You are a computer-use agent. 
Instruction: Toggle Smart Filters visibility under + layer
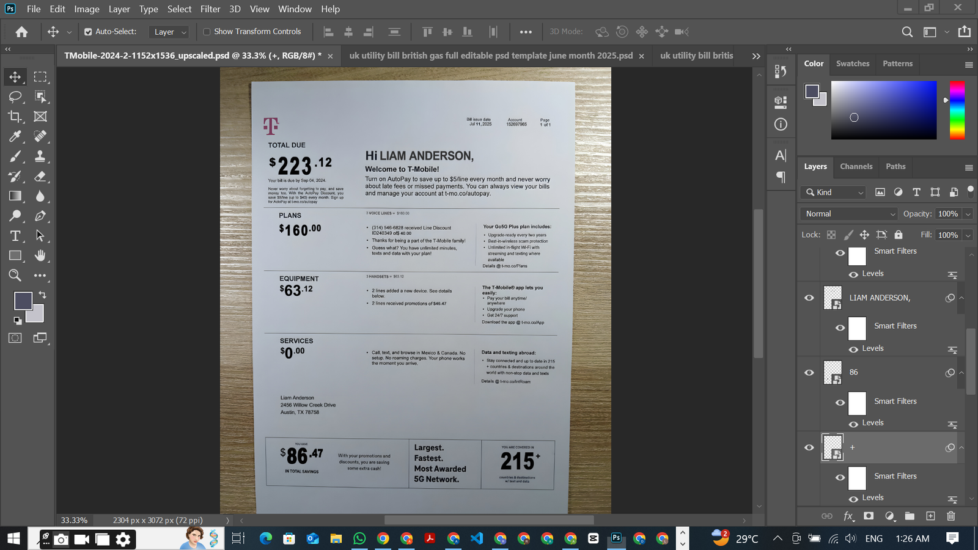(840, 477)
